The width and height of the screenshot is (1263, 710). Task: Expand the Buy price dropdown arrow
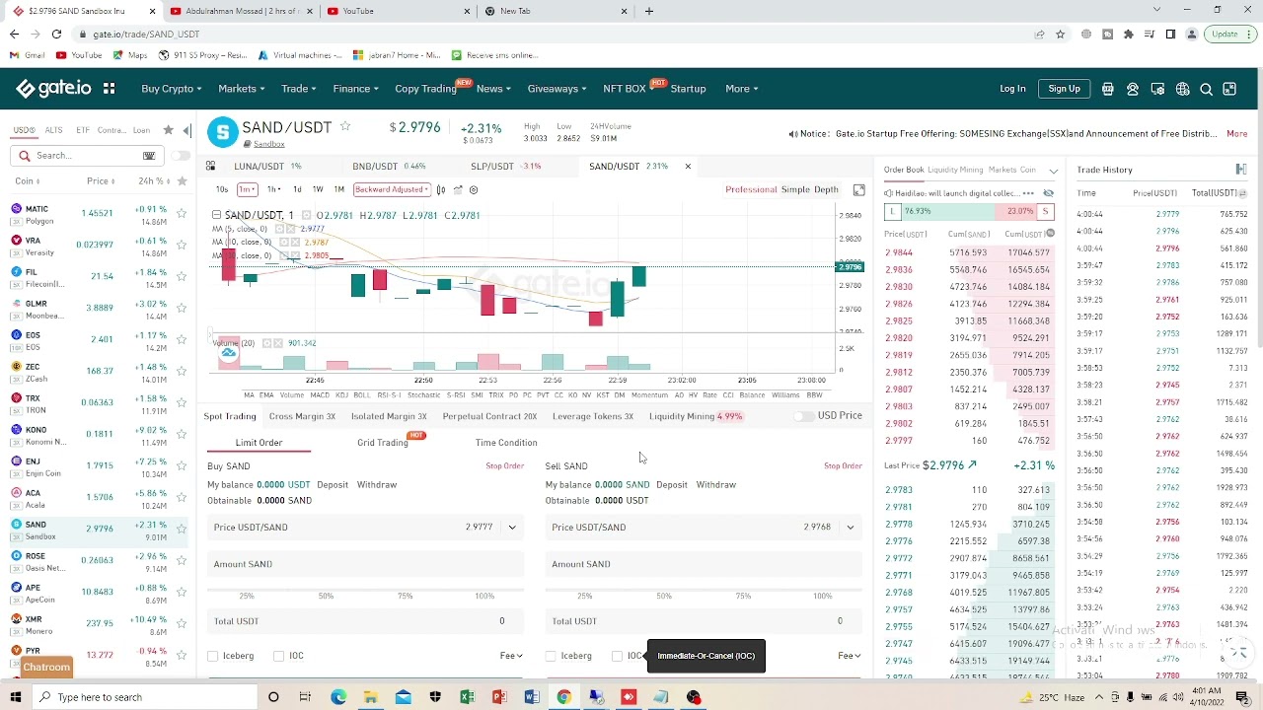[512, 528]
